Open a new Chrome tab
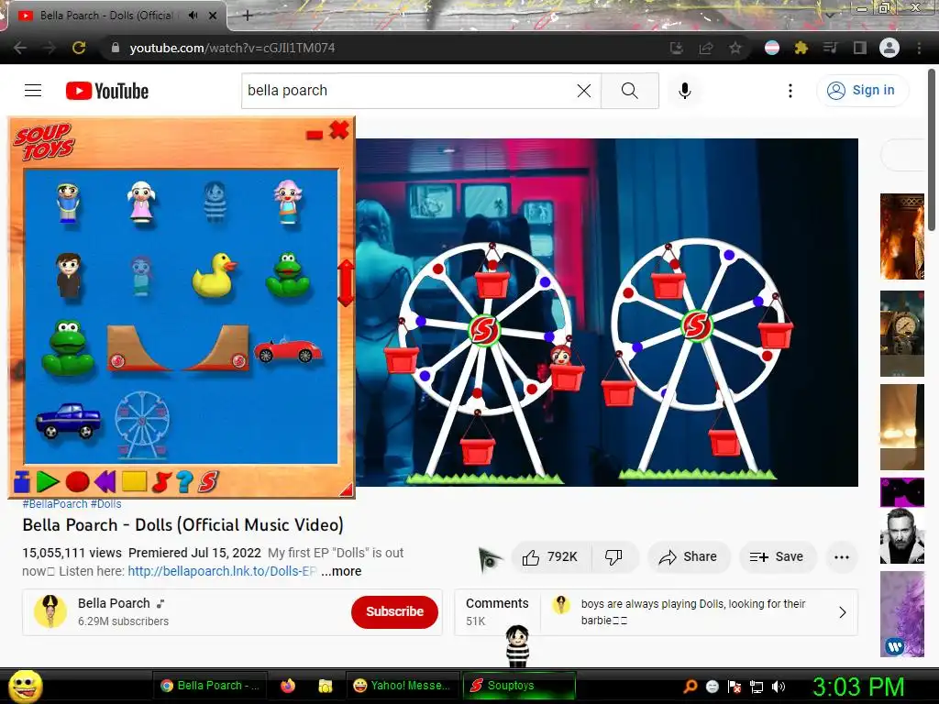Viewport: 939px width, 704px height. tap(248, 16)
